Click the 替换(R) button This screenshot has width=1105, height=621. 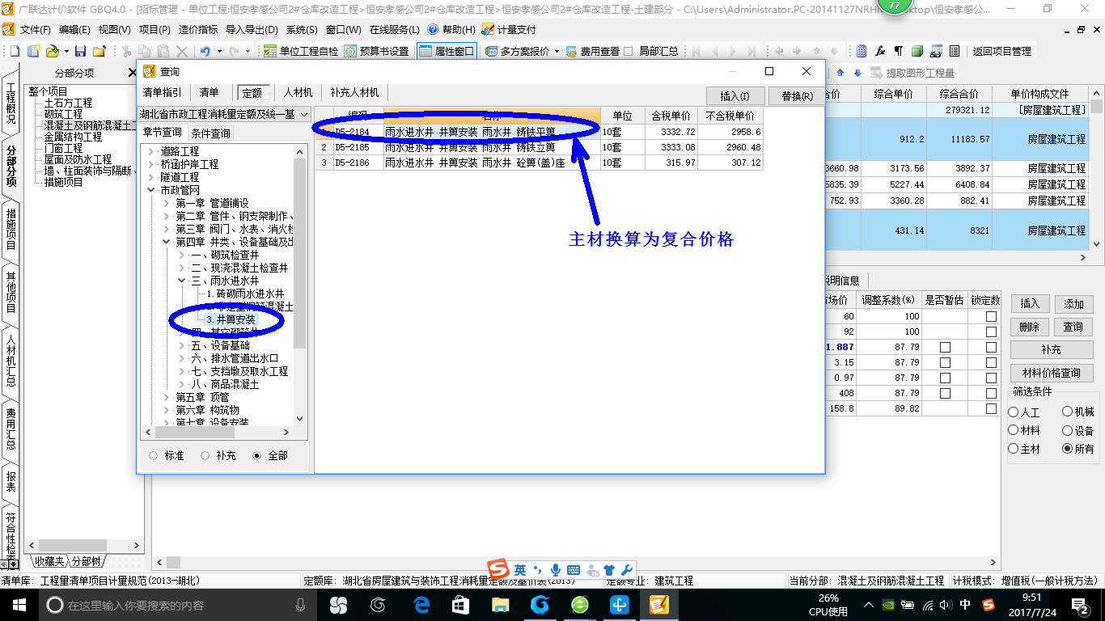(x=797, y=96)
